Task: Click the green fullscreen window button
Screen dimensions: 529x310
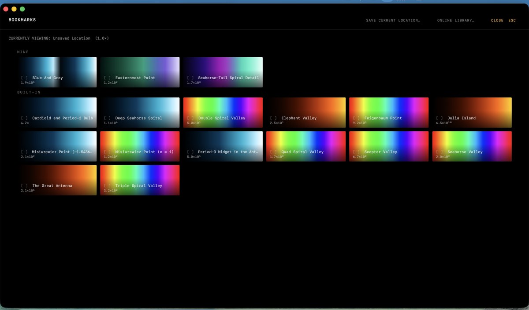Action: coord(22,9)
